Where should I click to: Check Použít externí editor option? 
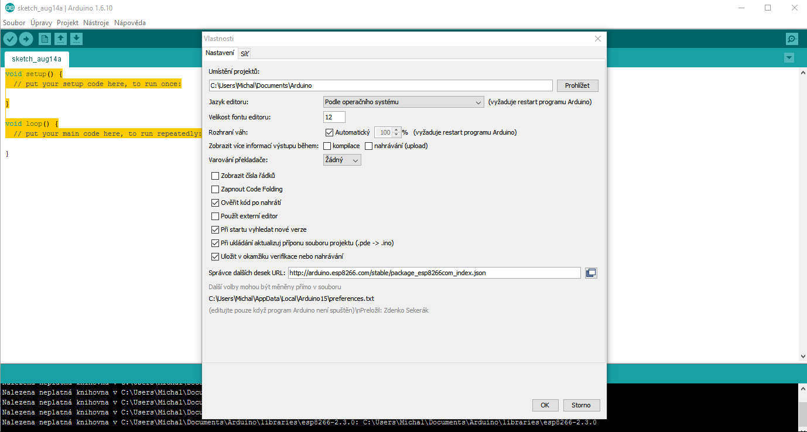click(x=214, y=215)
